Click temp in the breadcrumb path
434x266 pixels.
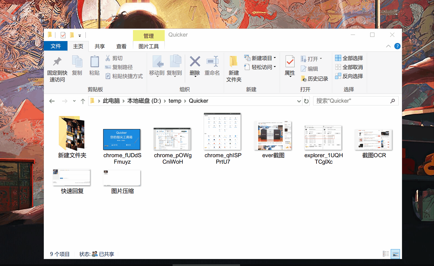(x=175, y=101)
